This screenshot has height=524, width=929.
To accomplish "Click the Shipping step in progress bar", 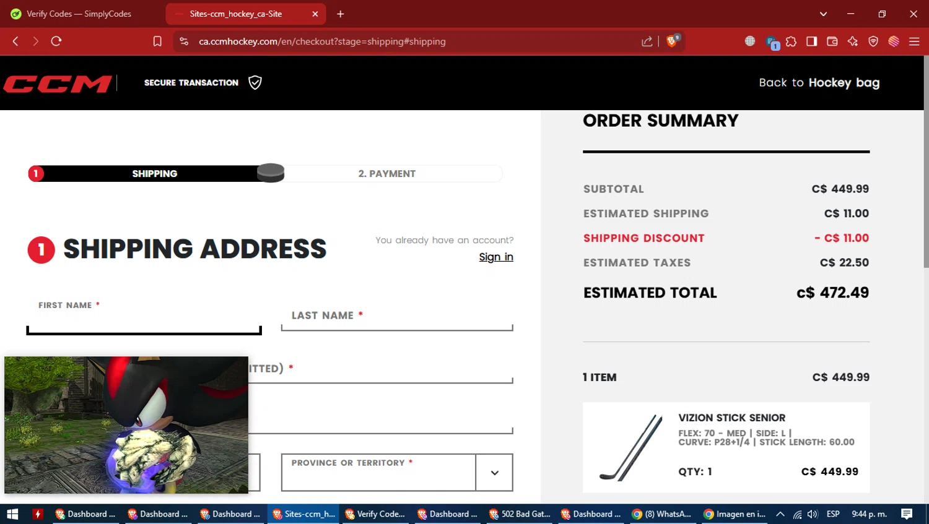I will click(155, 174).
